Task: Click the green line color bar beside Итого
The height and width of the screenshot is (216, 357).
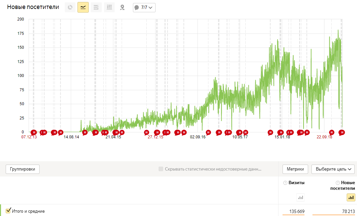Action: coord(1,210)
